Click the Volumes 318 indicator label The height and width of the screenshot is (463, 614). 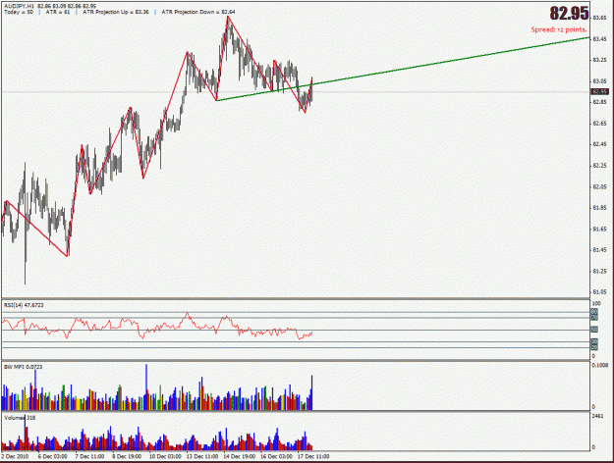click(20, 418)
